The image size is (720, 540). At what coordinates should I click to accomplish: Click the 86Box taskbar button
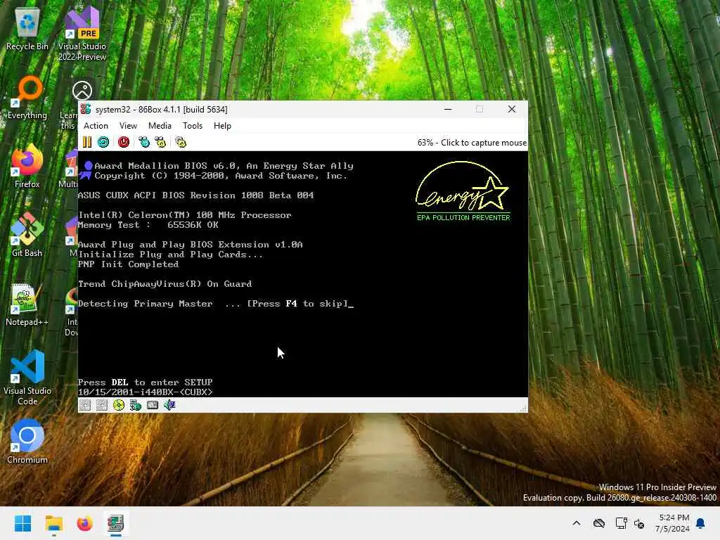pos(115,523)
